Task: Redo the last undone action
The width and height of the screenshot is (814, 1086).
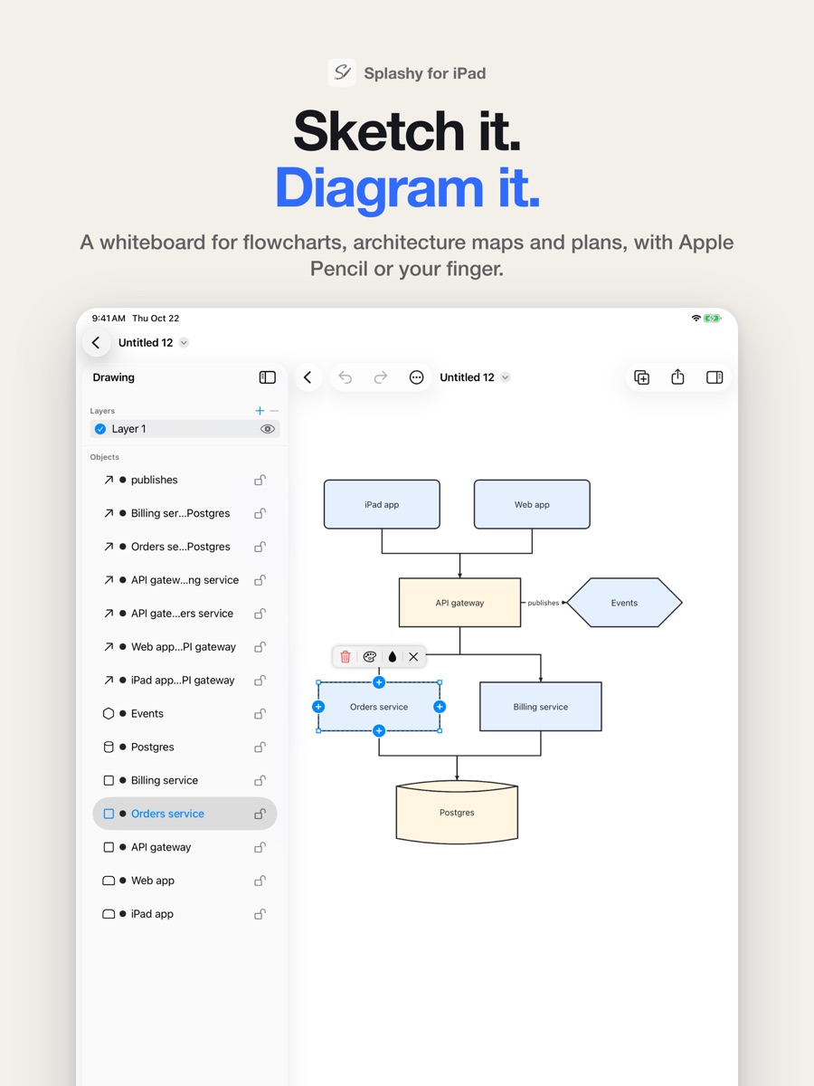Action: [x=381, y=377]
